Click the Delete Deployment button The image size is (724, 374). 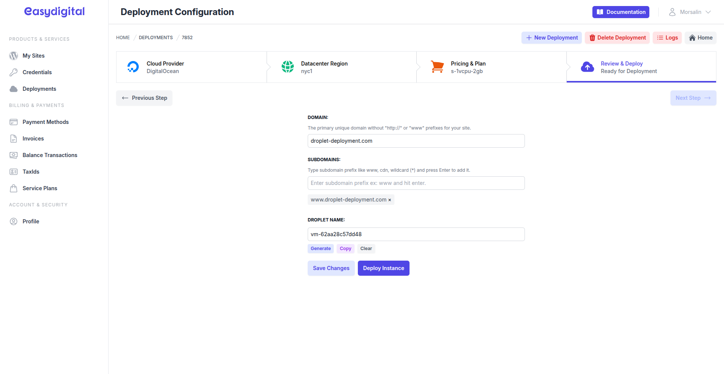coord(617,38)
